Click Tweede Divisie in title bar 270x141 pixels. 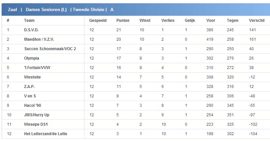tap(89, 10)
